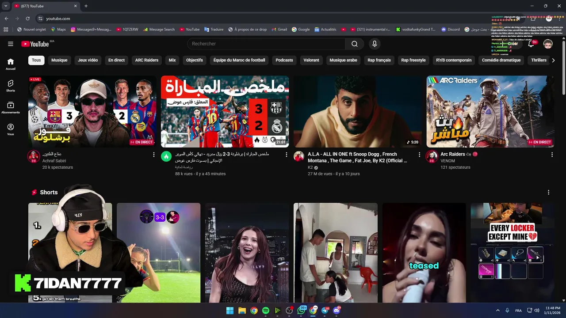Select the Rap français chip
The width and height of the screenshot is (566, 318).
coord(379,60)
